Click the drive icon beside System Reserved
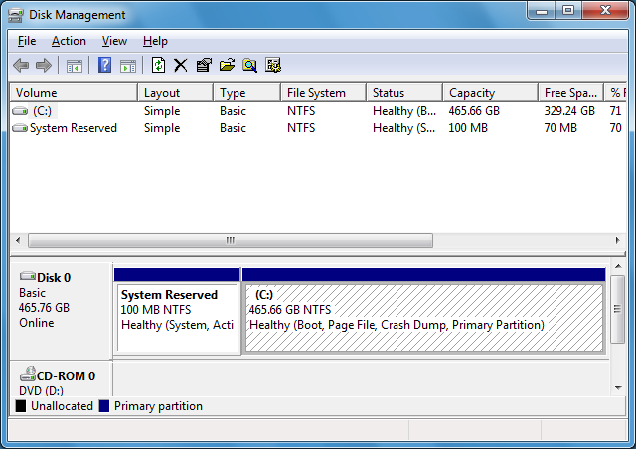 [20, 128]
